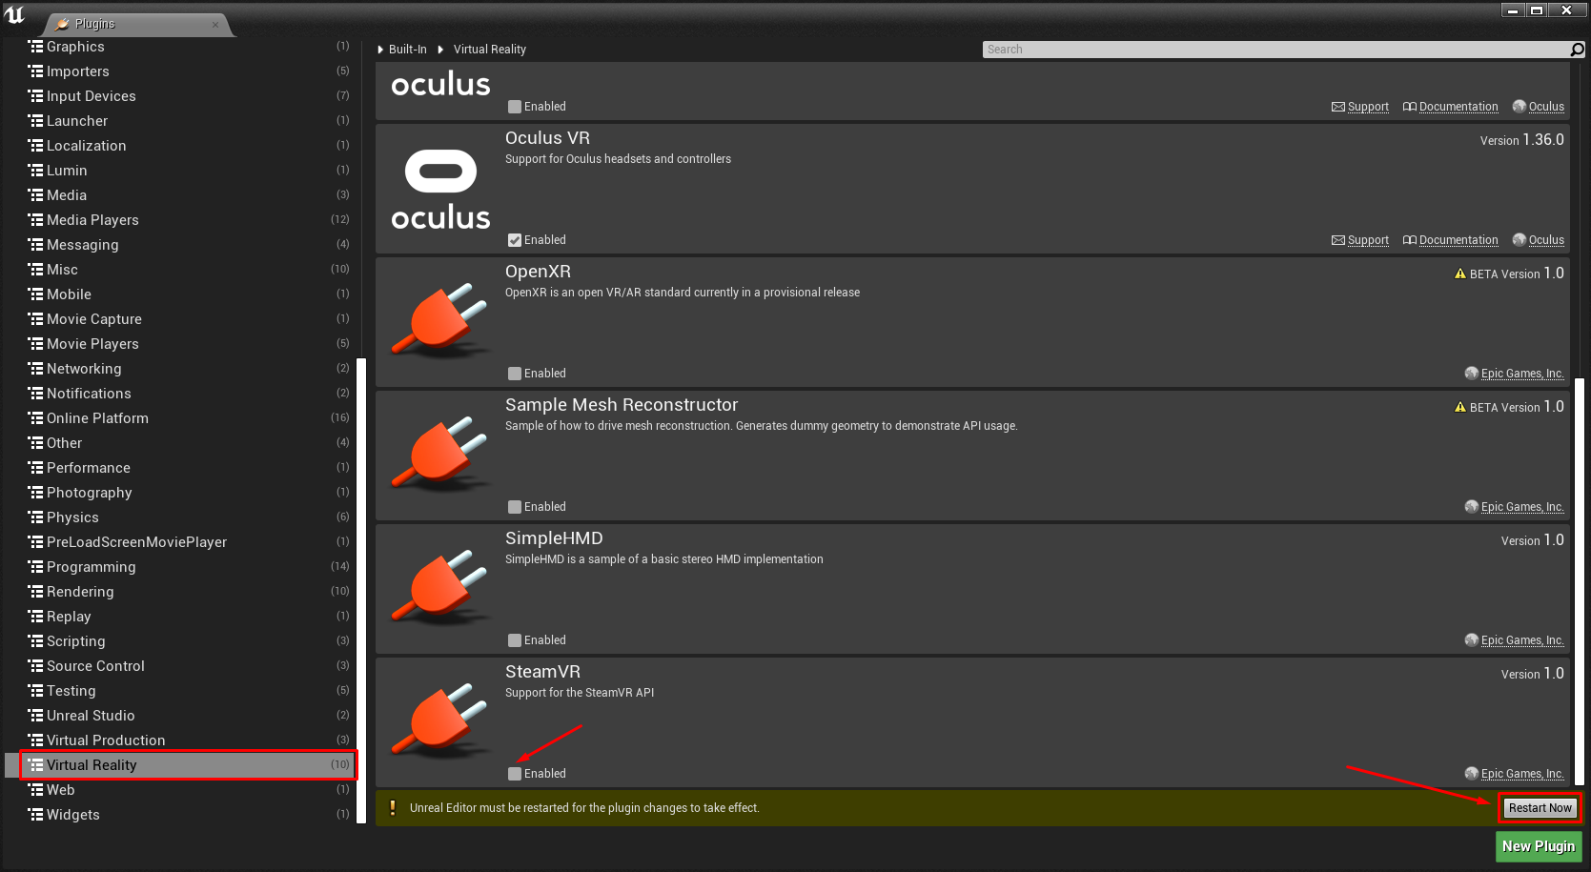The width and height of the screenshot is (1591, 872).
Task: Click the category list scrollbar
Action: point(361,591)
